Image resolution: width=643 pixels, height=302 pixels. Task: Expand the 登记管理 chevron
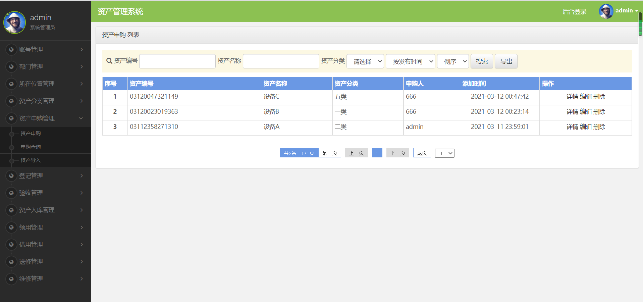point(82,176)
